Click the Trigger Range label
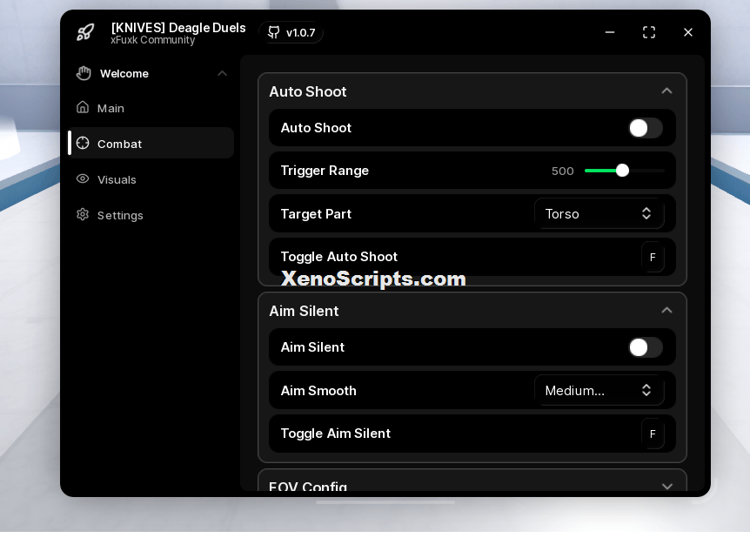The height and width of the screenshot is (558, 750). point(325,171)
